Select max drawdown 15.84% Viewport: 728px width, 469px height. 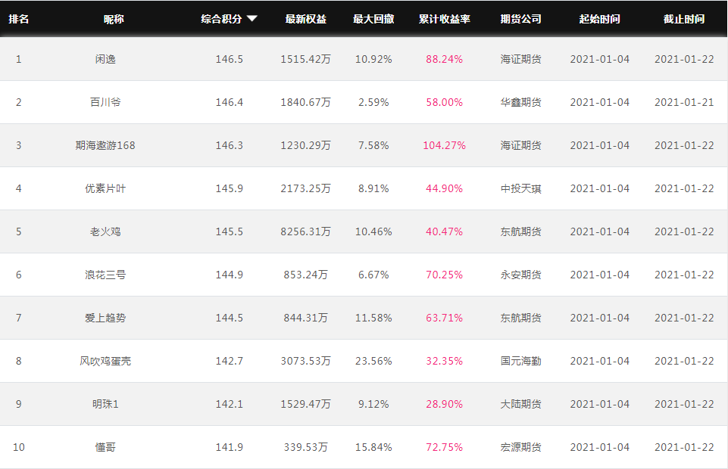click(373, 447)
